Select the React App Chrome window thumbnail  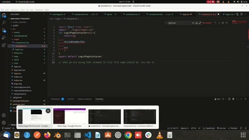[69, 118]
